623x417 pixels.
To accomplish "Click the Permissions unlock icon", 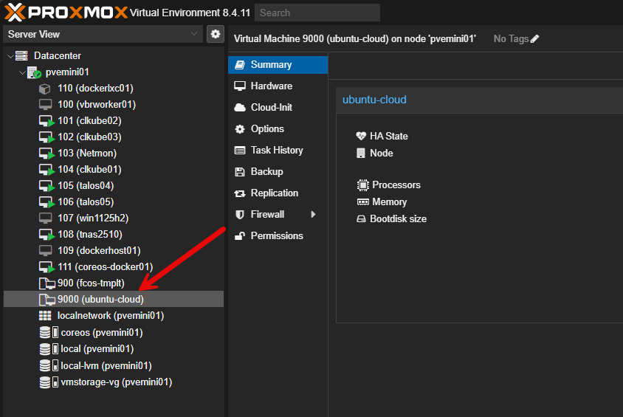I will [239, 236].
